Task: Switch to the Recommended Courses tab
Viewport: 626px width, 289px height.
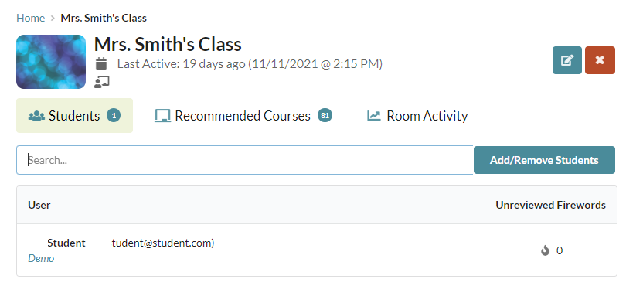Action: tap(243, 116)
